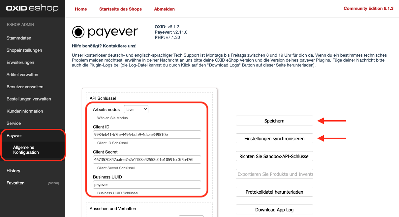Image resolution: width=399 pixels, height=217 pixels.
Task: Click the 'OXID: v6.1.3' version text
Action: [167, 27]
